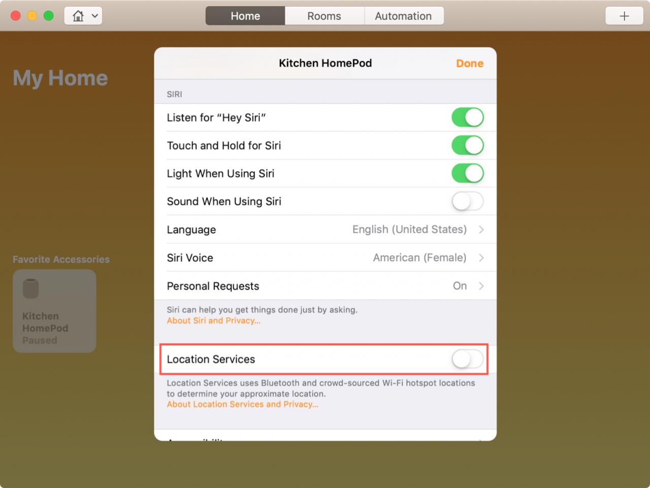Open About Location Services and Privacy link

point(243,405)
